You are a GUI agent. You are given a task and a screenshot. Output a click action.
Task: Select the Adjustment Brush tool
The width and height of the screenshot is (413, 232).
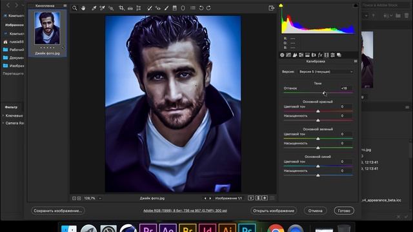coord(166,8)
